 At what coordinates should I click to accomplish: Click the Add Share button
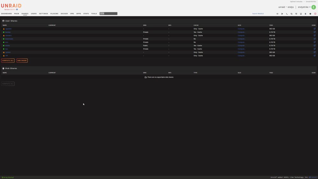tap(22, 60)
